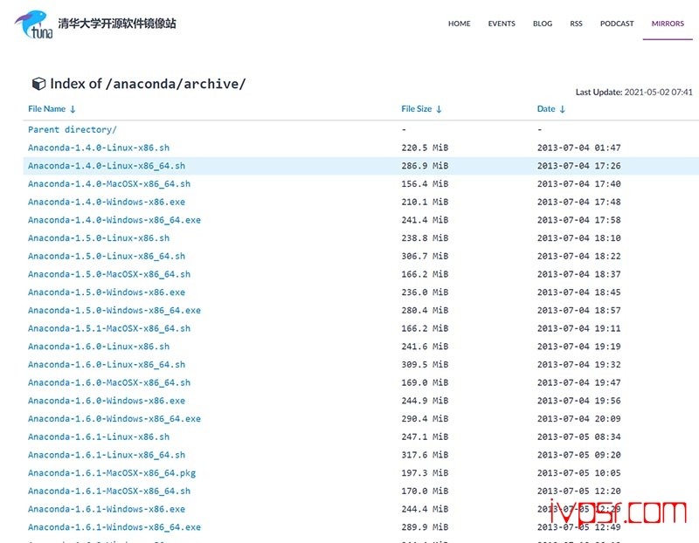Click file size 197.3 MiB

425,473
